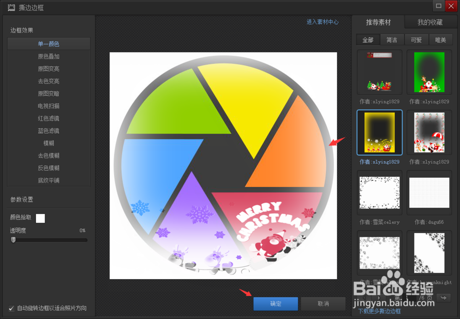Select the 简洁 category filter
Image resolution: width=460 pixels, height=319 pixels.
[392, 40]
